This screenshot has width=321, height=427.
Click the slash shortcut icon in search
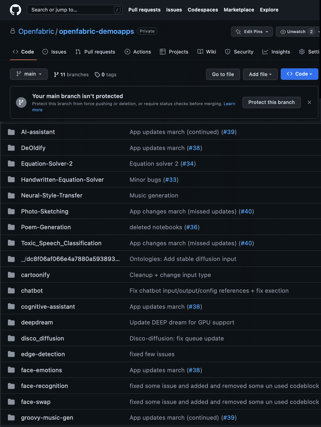(x=117, y=10)
